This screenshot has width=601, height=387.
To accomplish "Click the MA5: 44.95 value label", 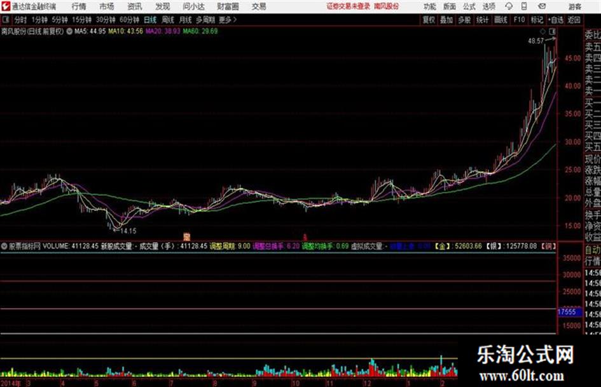I will coord(90,31).
